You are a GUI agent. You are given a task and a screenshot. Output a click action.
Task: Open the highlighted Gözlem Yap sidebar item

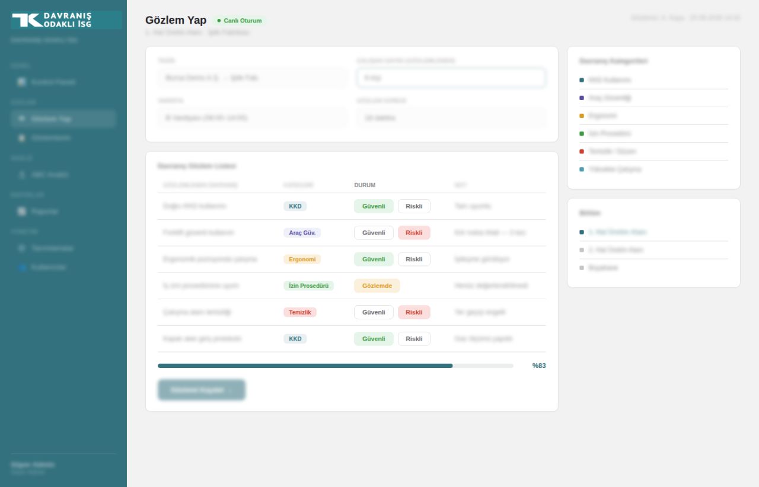pos(63,118)
